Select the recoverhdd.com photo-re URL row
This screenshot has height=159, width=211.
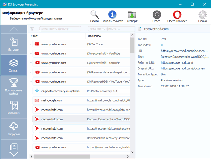point(82,129)
